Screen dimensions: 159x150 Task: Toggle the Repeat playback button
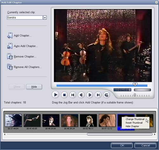point(107,95)
